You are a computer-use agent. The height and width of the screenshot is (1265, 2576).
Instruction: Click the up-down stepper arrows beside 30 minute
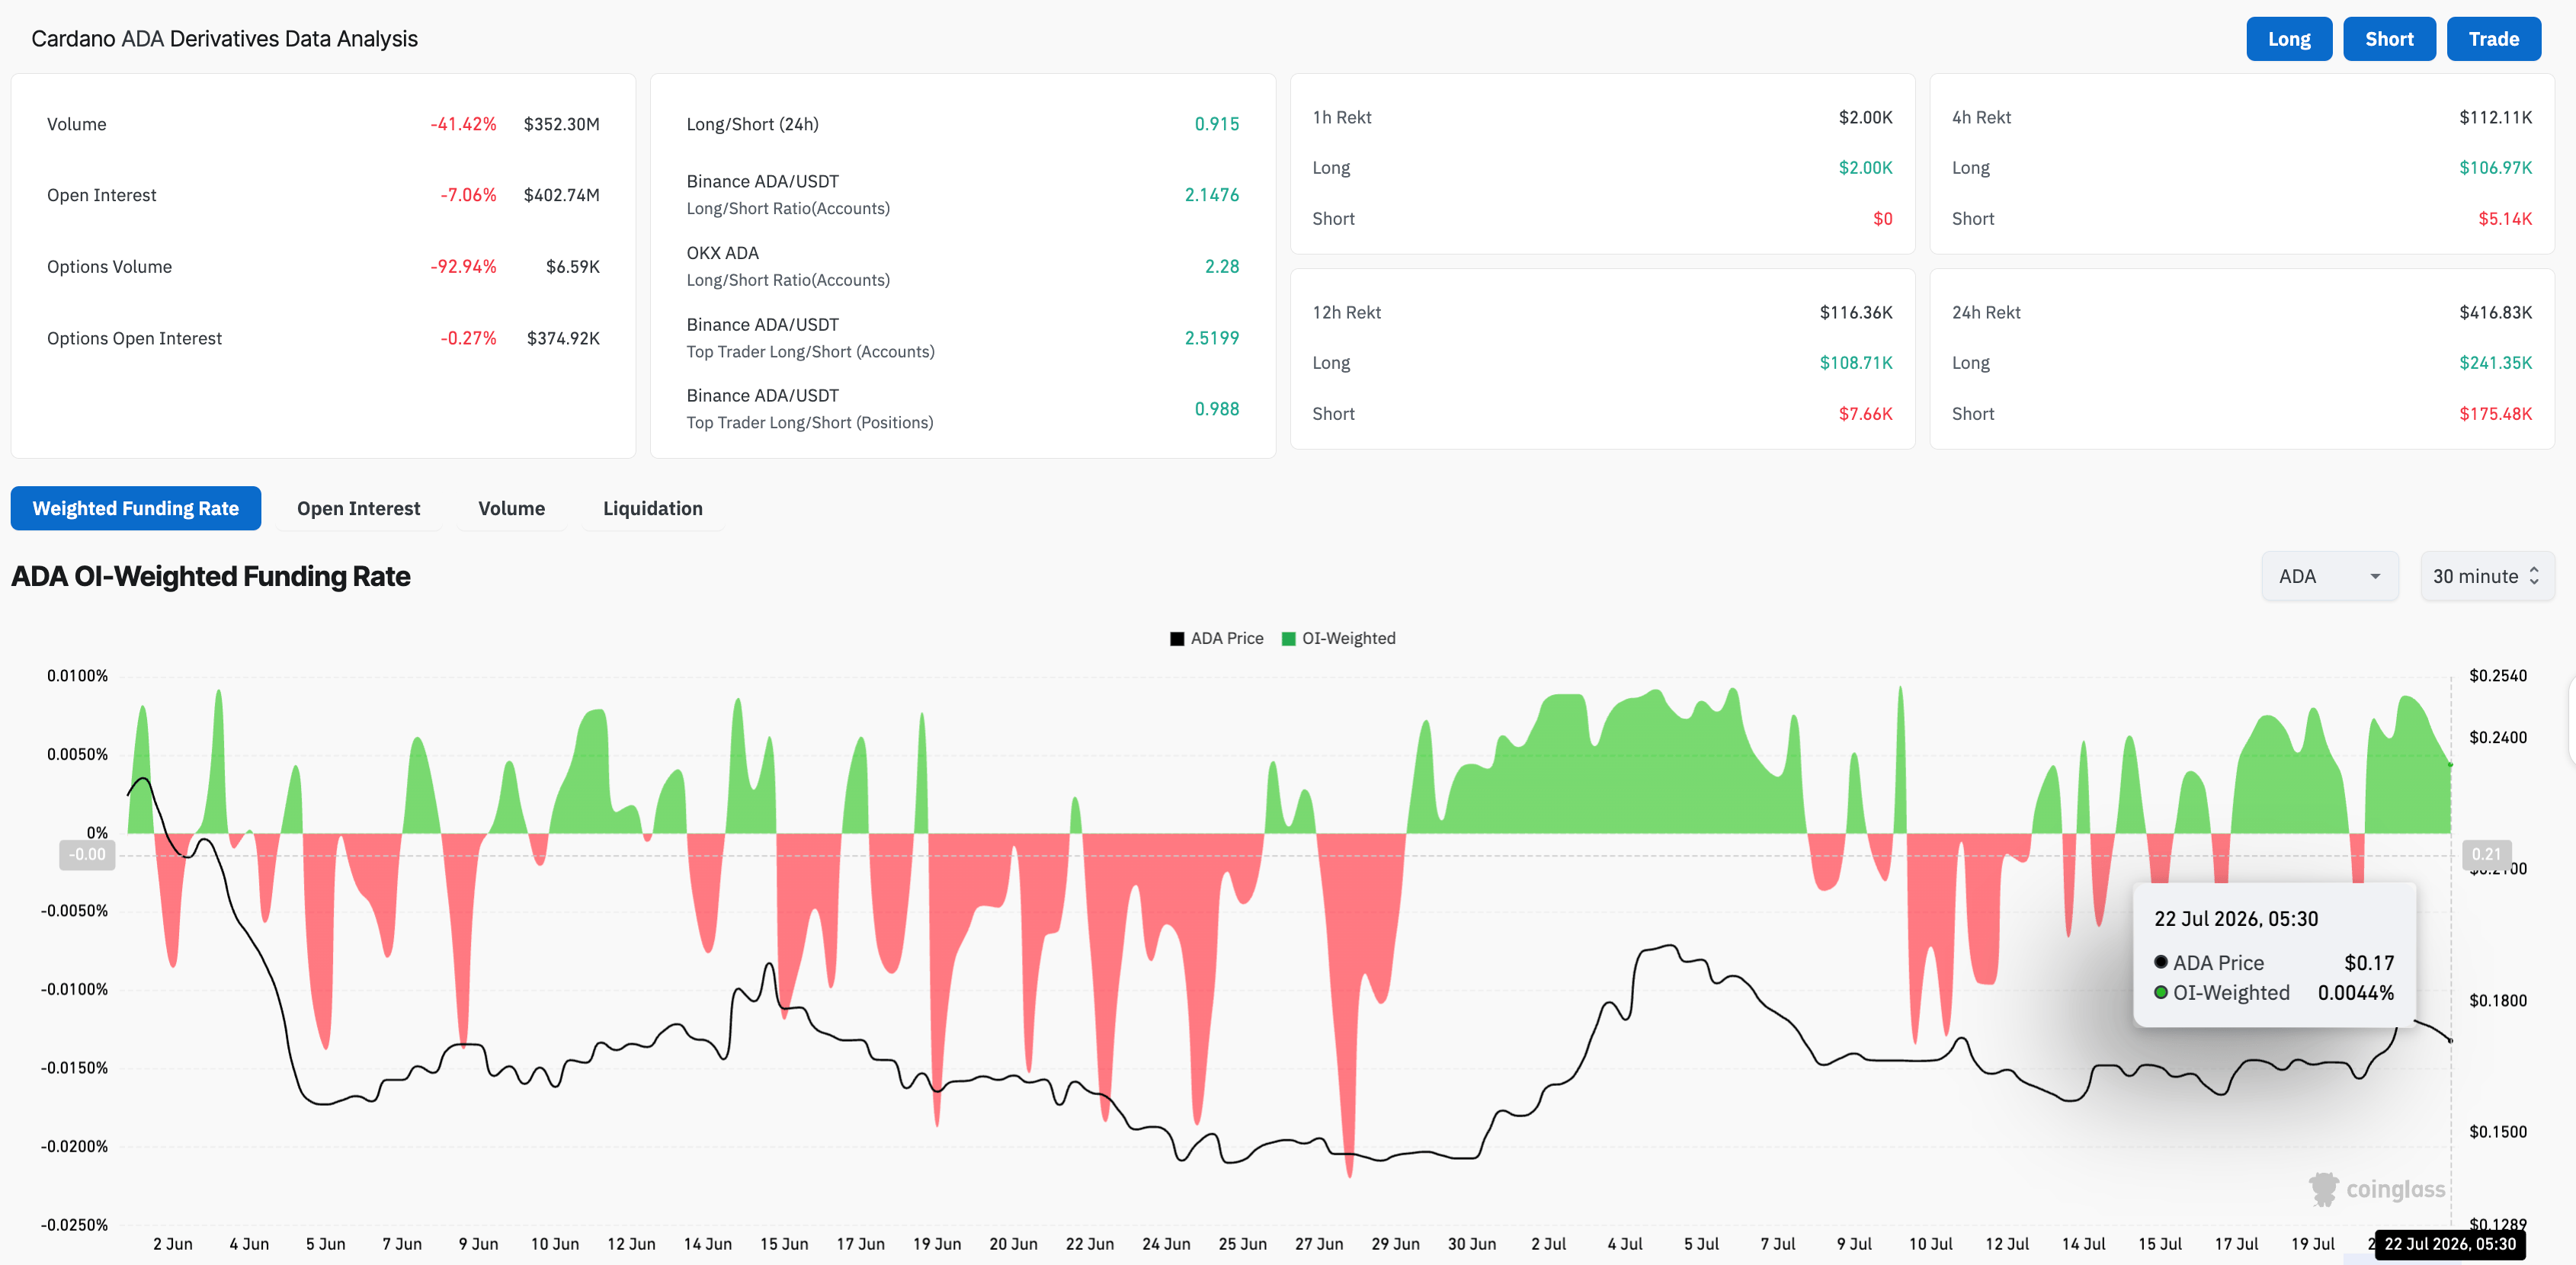click(x=2534, y=577)
